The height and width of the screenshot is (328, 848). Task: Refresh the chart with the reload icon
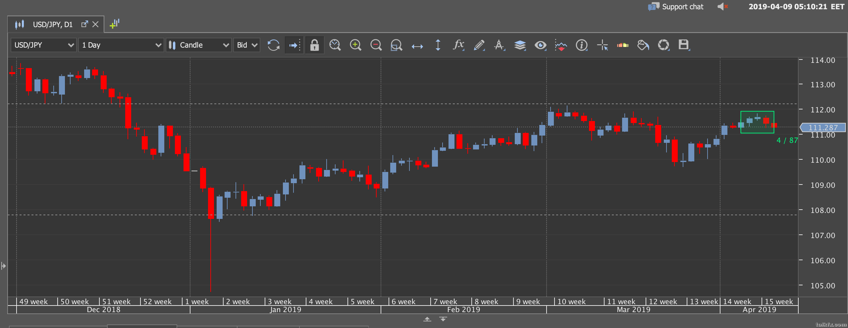pos(273,45)
